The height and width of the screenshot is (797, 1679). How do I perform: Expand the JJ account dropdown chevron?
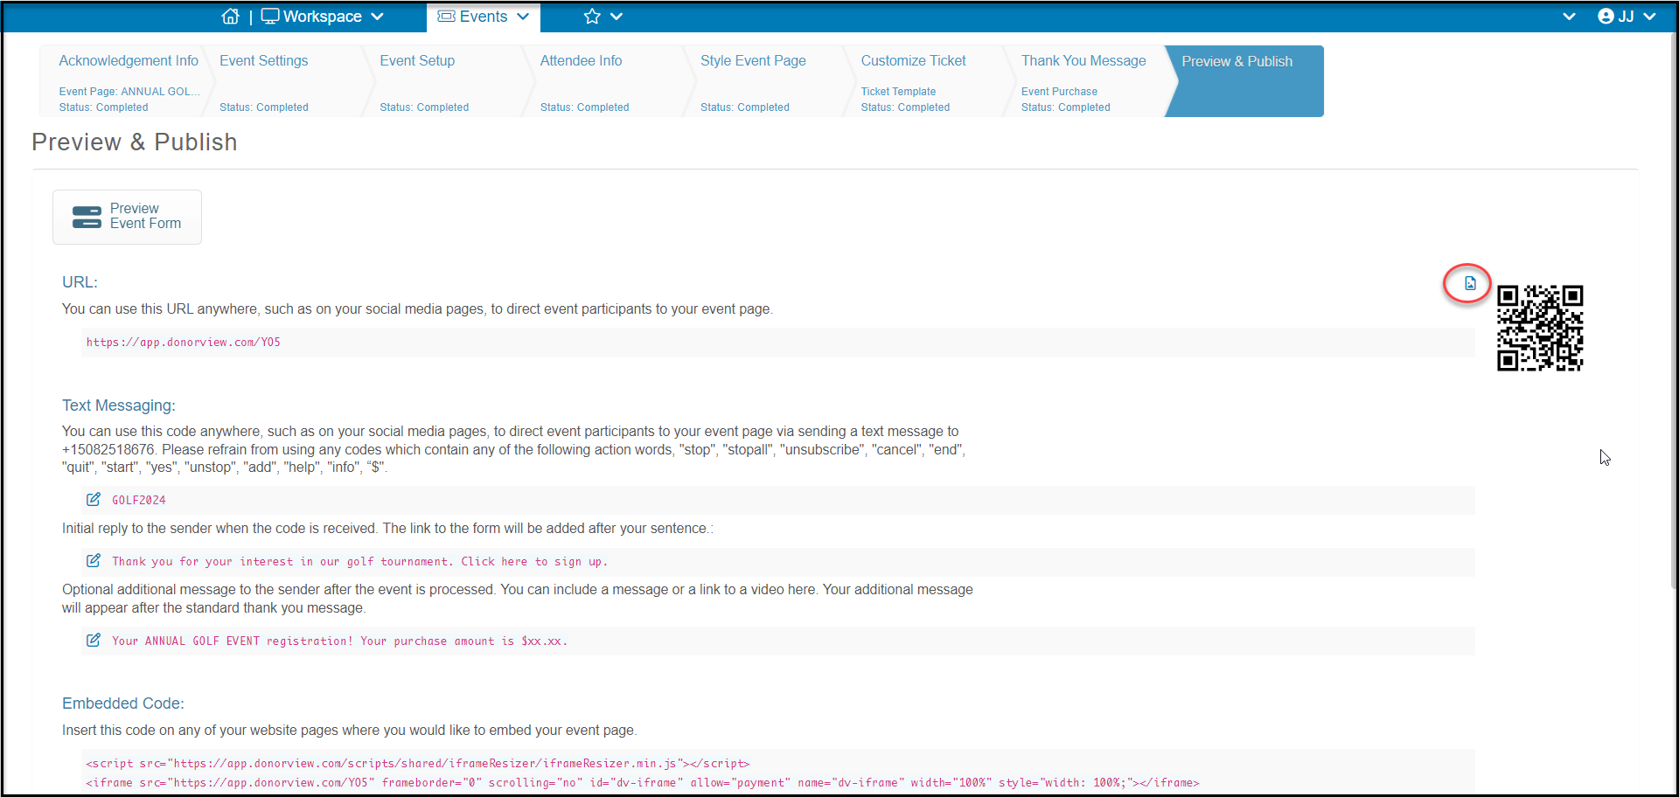point(1649,17)
